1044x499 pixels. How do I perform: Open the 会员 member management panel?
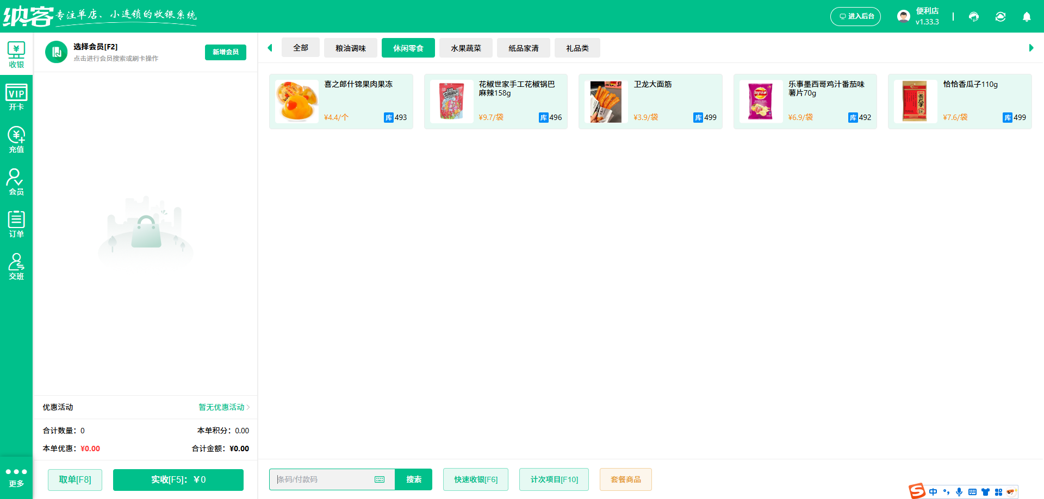[16, 182]
